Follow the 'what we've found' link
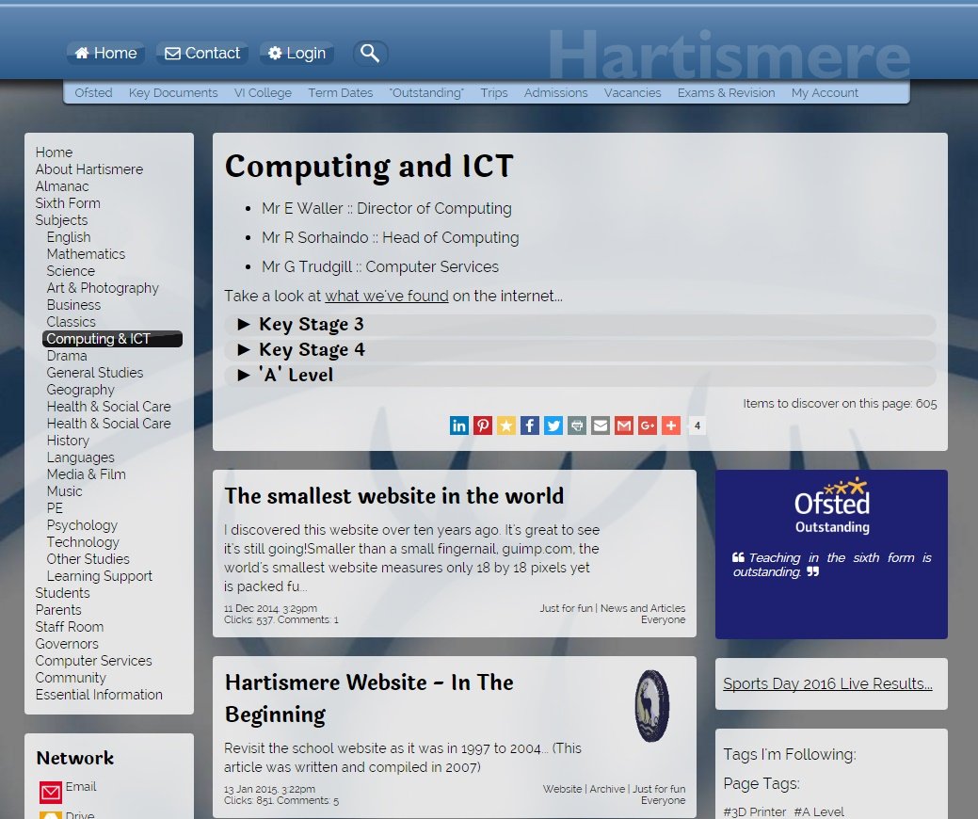The width and height of the screenshot is (978, 819). [x=386, y=297]
